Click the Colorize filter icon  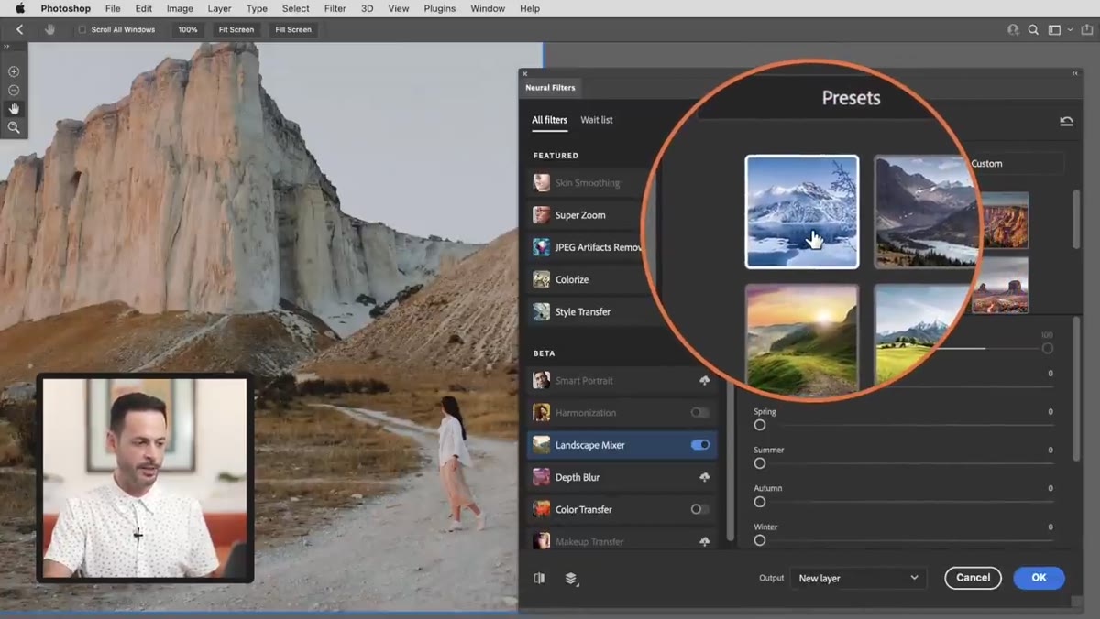(542, 279)
